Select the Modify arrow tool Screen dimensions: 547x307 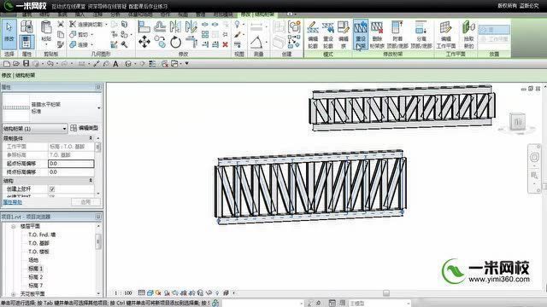pos(9,34)
